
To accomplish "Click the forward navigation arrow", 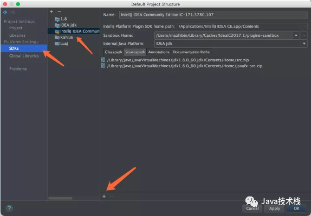I will [13, 12].
